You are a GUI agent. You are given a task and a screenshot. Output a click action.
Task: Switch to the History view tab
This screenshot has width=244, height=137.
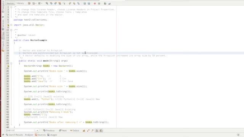20,3
